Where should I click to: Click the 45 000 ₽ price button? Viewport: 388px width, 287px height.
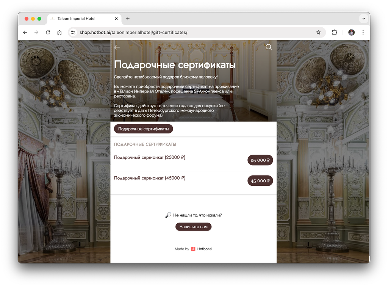click(260, 181)
